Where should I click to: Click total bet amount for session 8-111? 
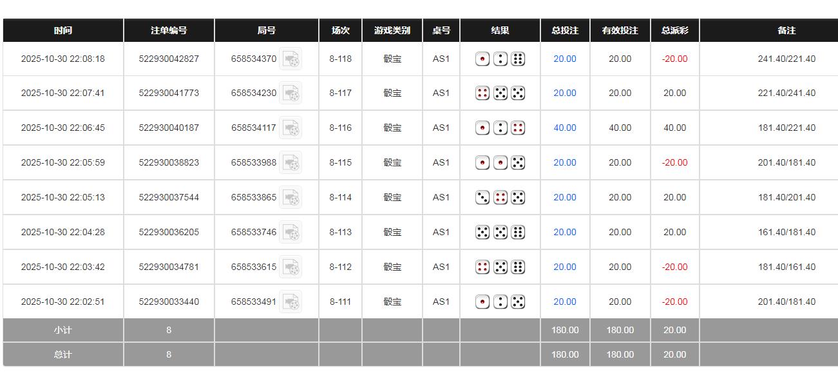point(565,302)
